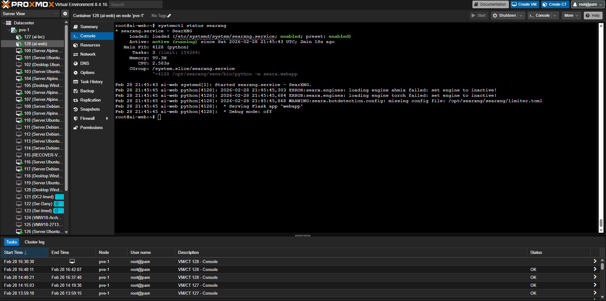
Task: Open Permissions via the unlock icon
Action: [76, 128]
